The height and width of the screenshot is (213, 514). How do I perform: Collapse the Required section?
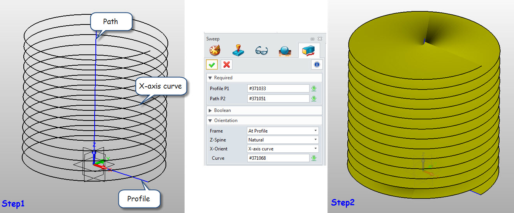[x=264, y=78]
